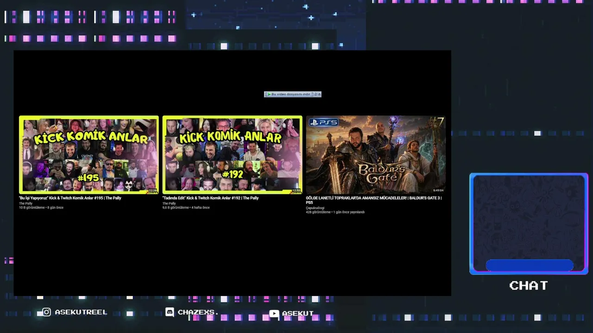Click the "428 görüntüleme" view count text
This screenshot has height=333, width=593.
coord(318,212)
